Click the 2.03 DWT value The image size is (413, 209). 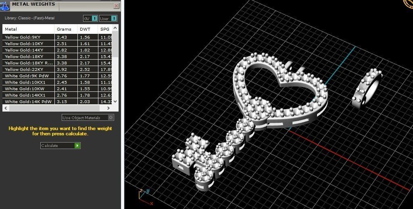85,101
